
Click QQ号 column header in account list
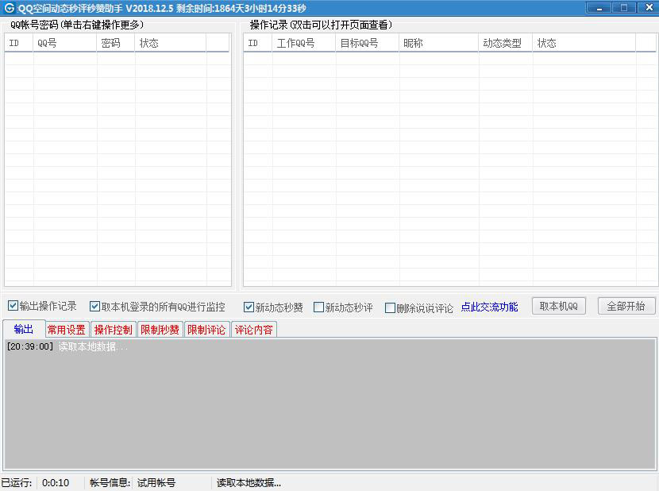(65, 43)
